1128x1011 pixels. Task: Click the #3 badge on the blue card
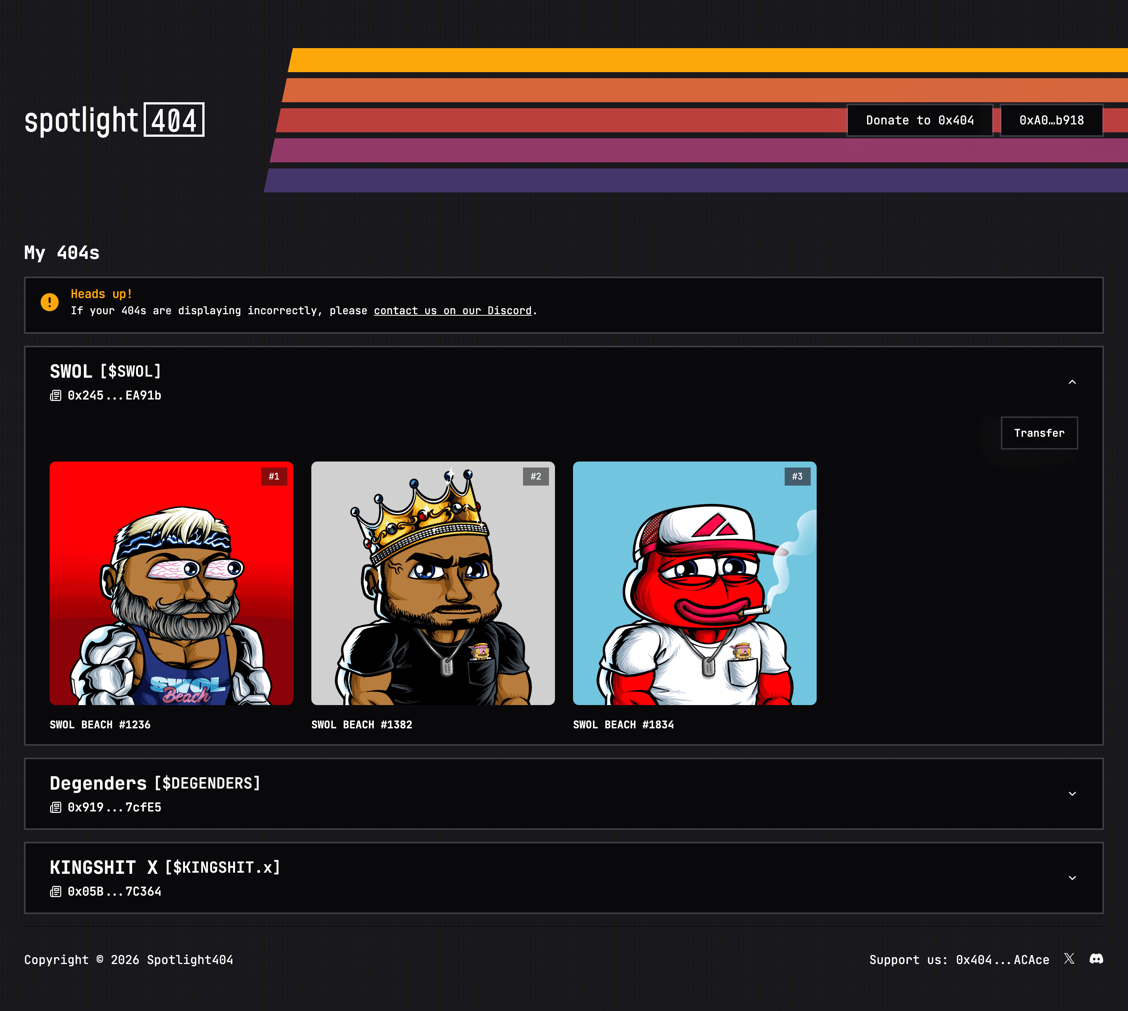pos(797,477)
